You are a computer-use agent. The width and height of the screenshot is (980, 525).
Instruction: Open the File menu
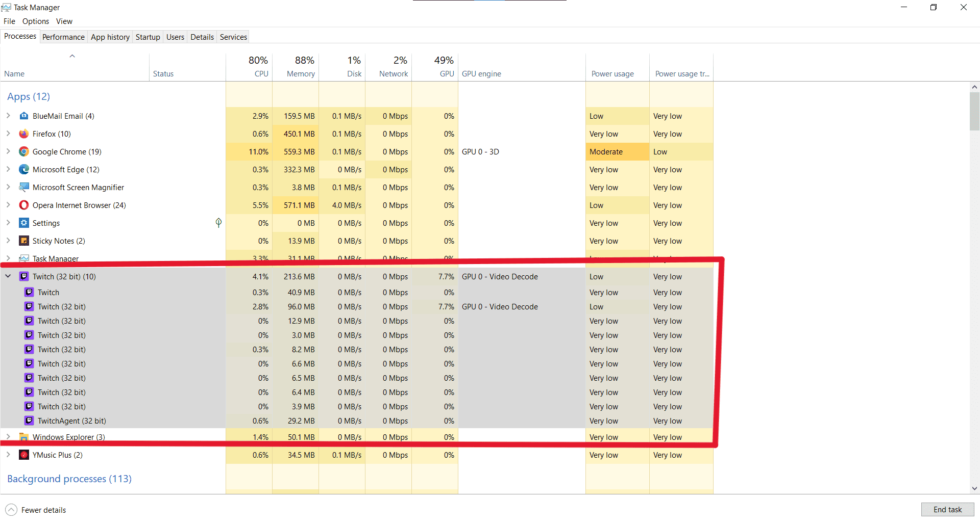(9, 21)
